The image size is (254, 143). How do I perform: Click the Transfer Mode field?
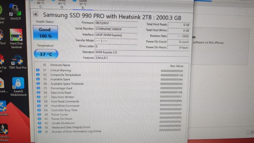point(116,41)
